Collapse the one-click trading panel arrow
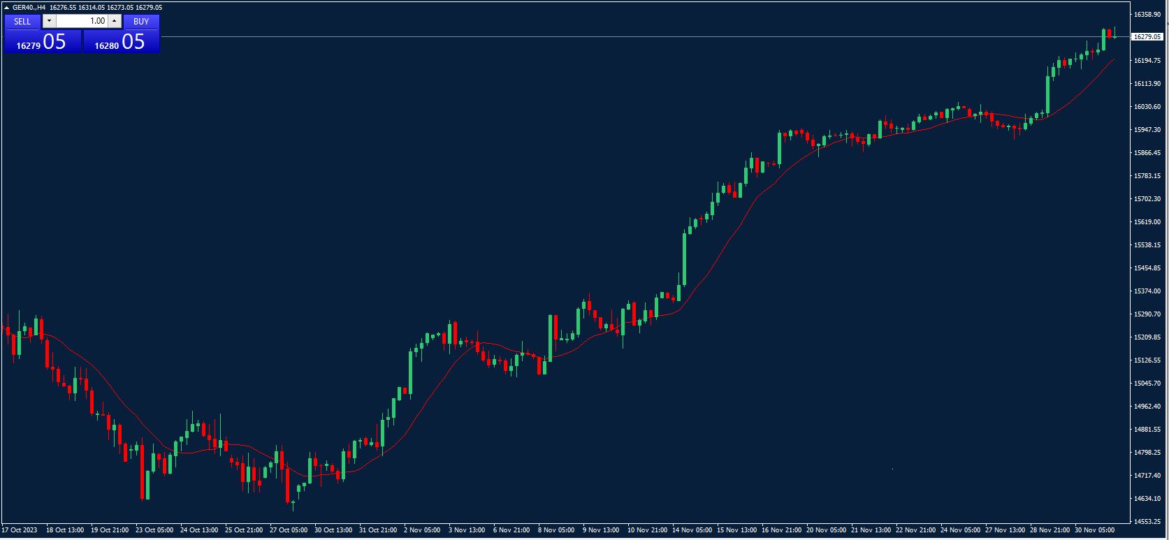Image resolution: width=1169 pixels, height=540 pixels. 6,8
